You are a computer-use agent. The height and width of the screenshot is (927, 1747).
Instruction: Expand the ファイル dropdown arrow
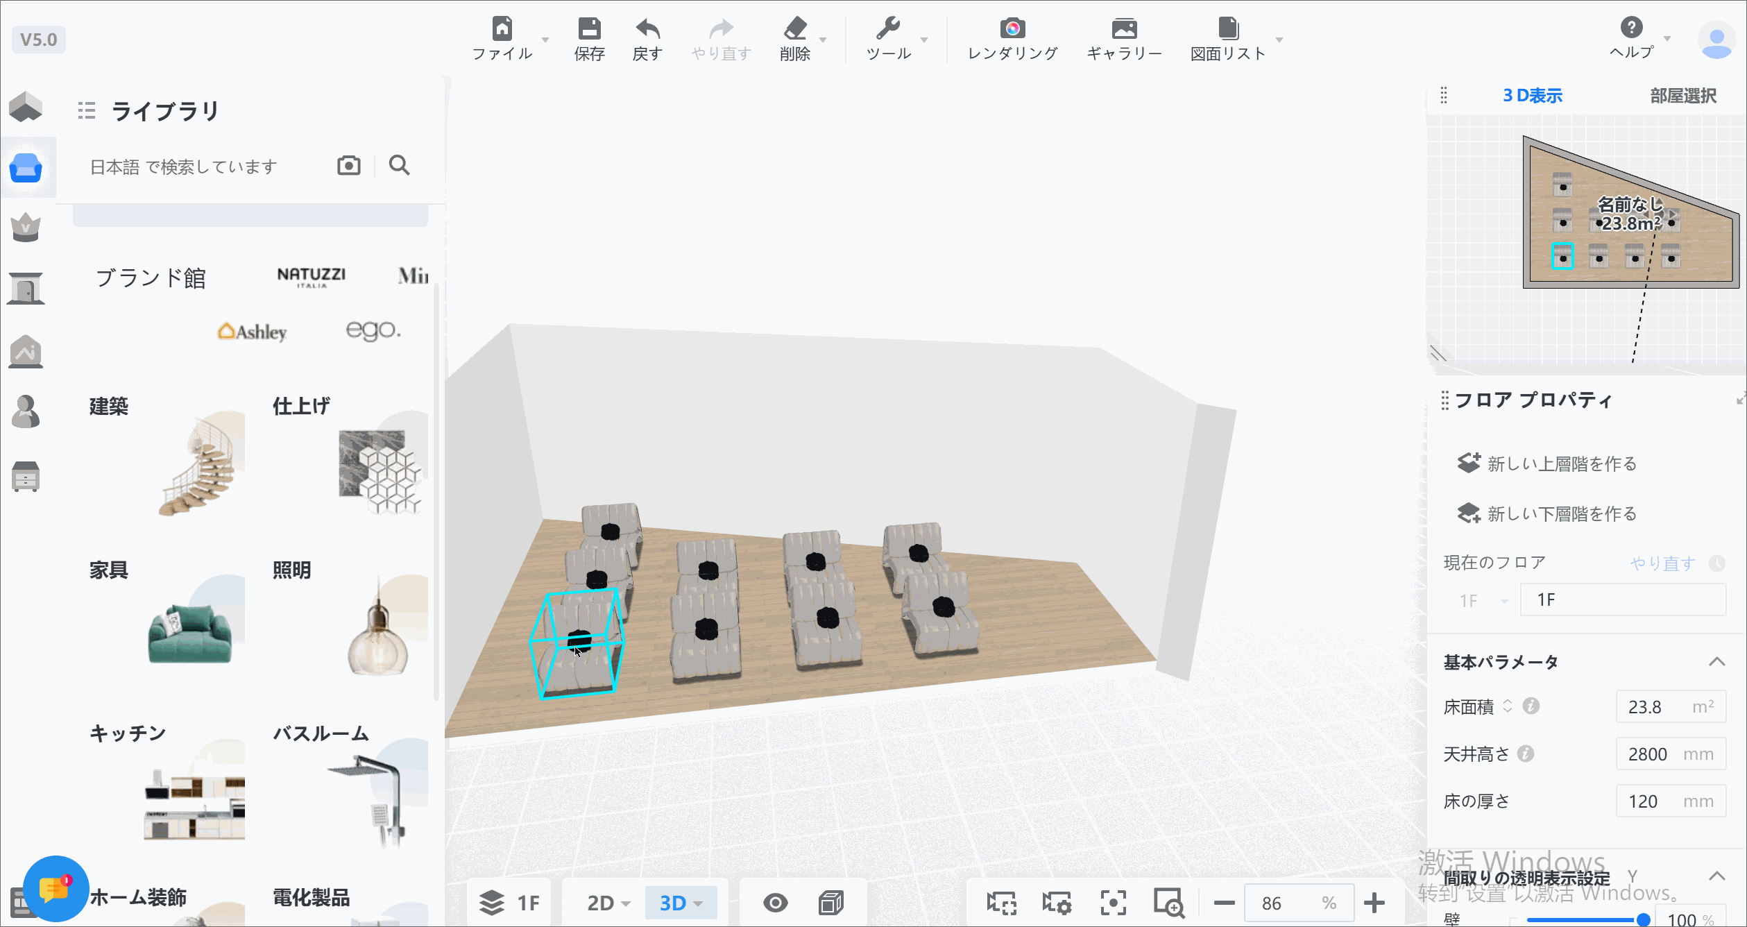tap(545, 40)
